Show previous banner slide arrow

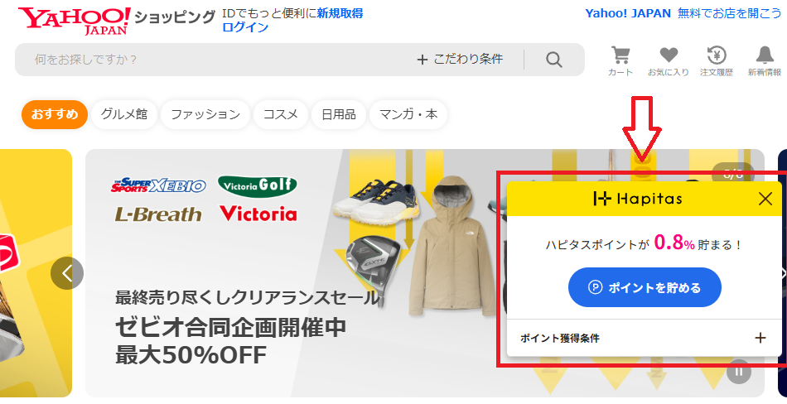click(x=67, y=273)
